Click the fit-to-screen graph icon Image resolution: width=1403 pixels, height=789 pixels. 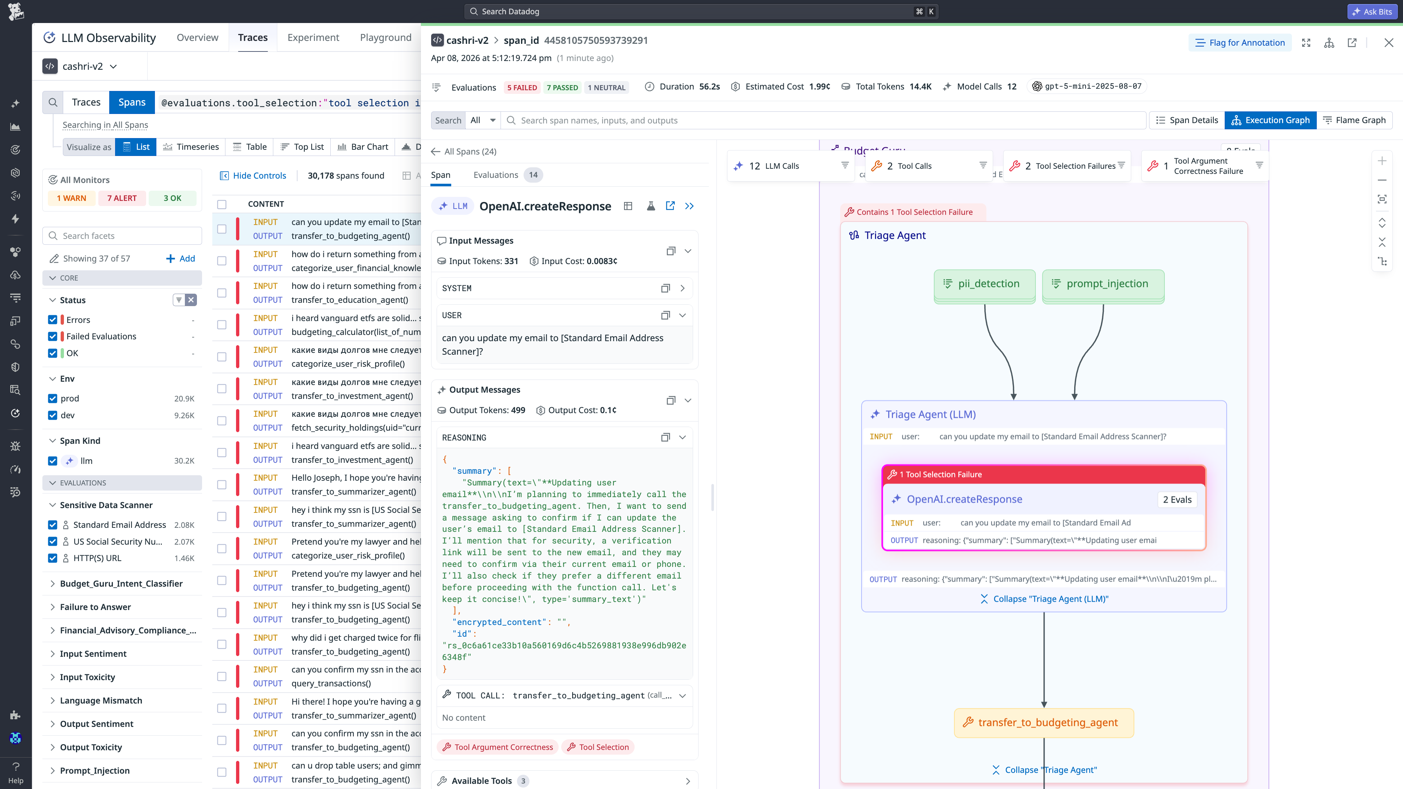(1382, 199)
